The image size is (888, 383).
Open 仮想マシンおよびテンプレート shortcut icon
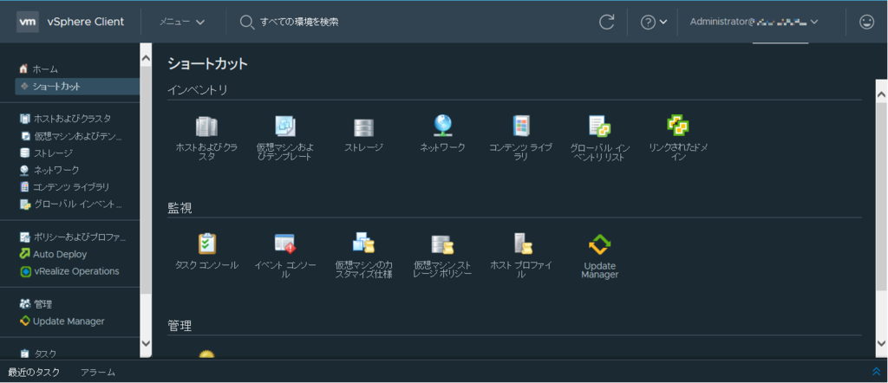[x=284, y=127]
